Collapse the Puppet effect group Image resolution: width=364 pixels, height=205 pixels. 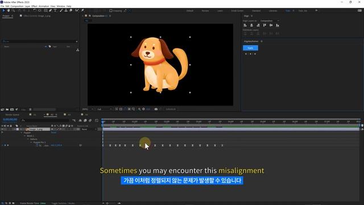point(22,133)
